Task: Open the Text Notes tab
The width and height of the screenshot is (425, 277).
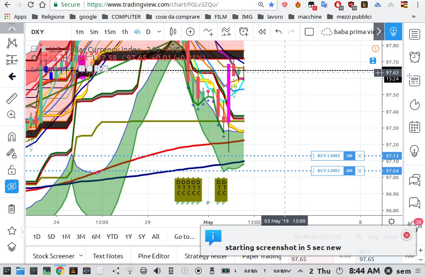Action: coord(108,256)
